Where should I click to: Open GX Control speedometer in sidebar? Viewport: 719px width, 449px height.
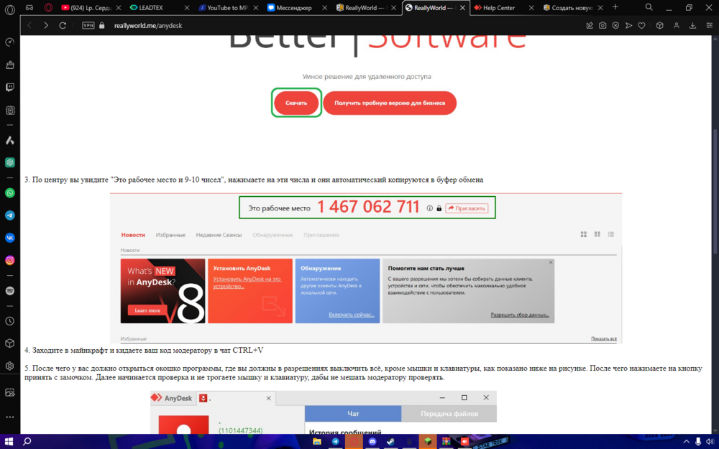9,42
